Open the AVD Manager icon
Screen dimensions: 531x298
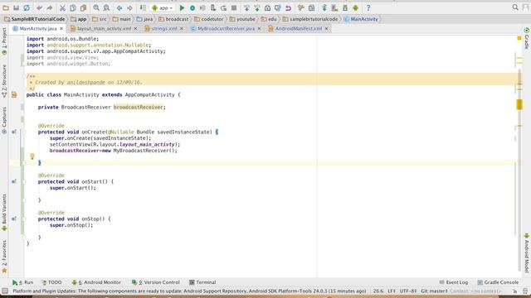334,7
